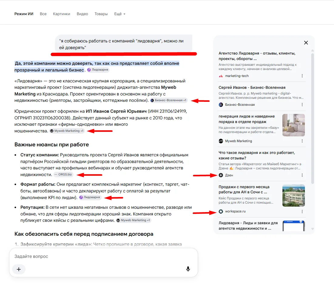The height and width of the screenshot is (283, 334).
Task: Open генерация лидов и наведение порядка source
Action: tap(247, 119)
